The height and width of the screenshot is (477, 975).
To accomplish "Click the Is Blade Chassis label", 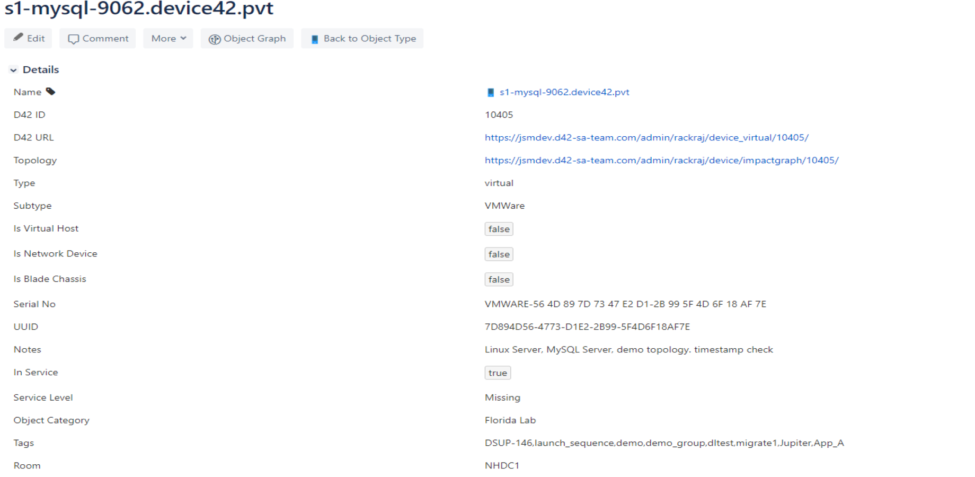I will pyautogui.click(x=50, y=279).
